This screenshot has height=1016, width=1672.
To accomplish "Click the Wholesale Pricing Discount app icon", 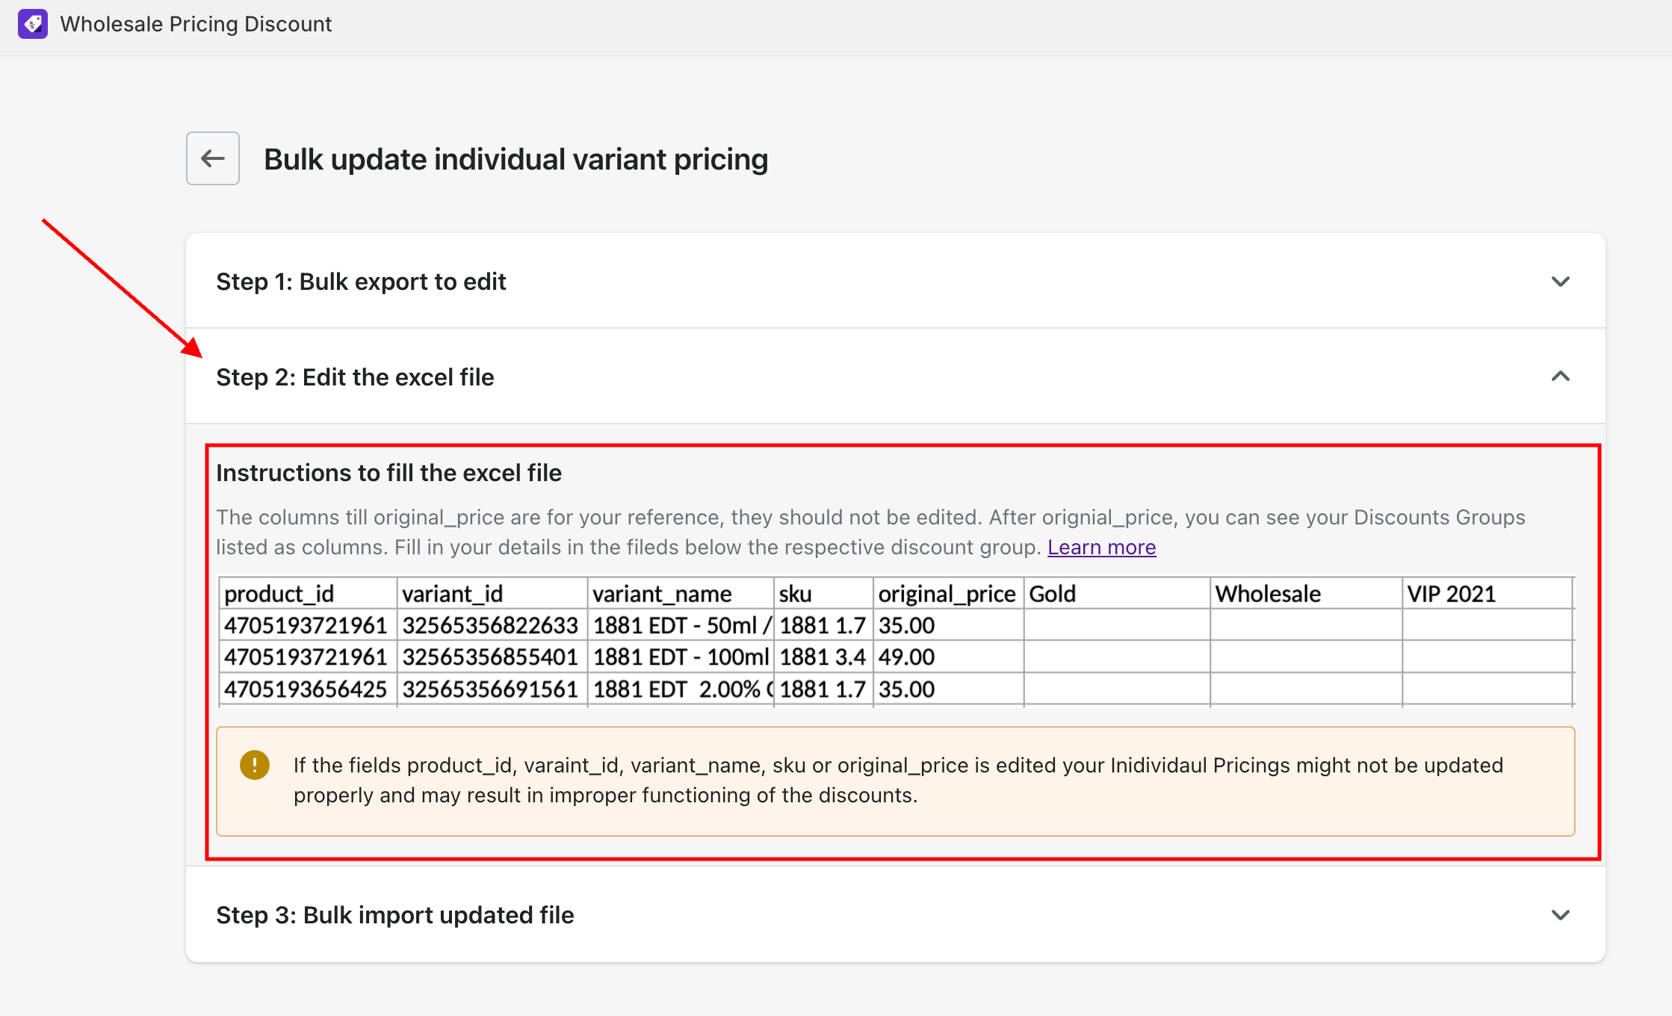I will tap(33, 24).
